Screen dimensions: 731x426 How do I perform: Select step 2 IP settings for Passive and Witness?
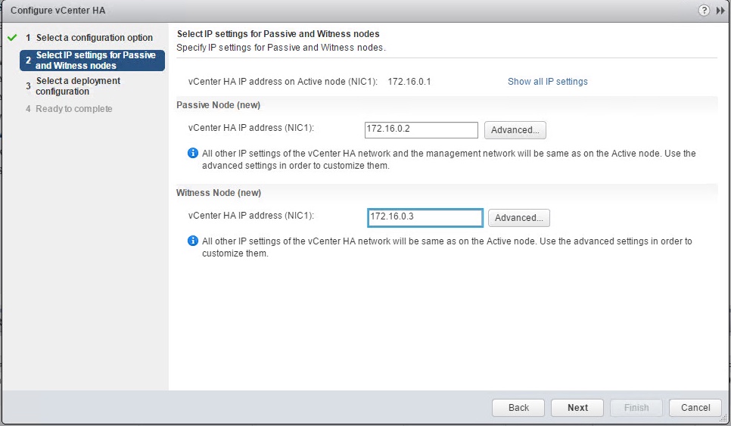(95, 61)
